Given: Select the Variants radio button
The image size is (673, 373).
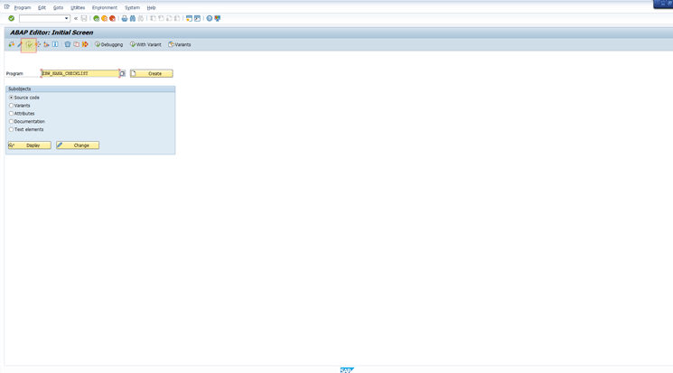Looking at the screenshot, I should tap(11, 106).
